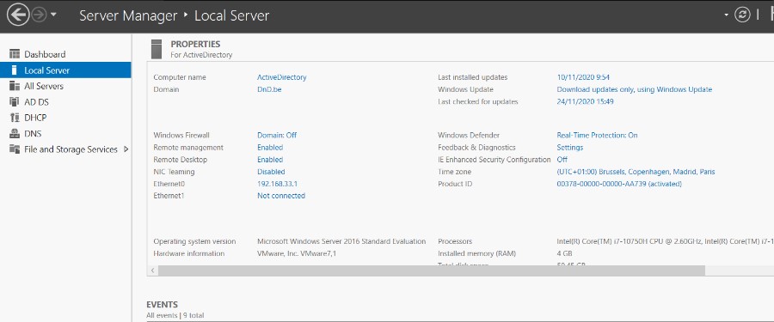Click All events 9 total text

click(x=175, y=316)
